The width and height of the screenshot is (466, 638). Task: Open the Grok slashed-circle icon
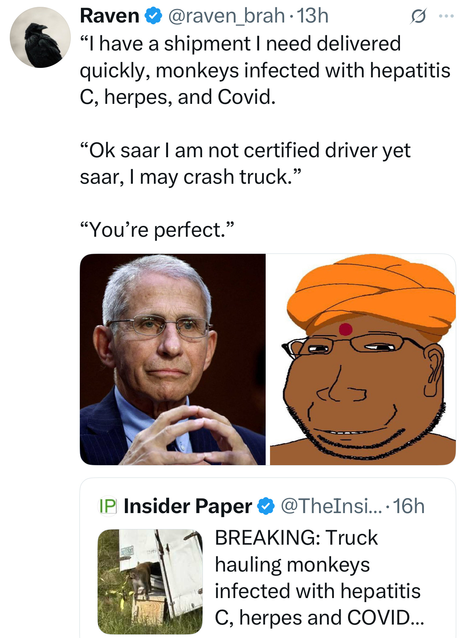point(418,16)
